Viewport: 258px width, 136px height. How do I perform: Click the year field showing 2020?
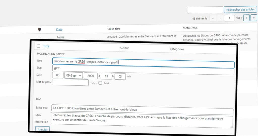(x=91, y=76)
